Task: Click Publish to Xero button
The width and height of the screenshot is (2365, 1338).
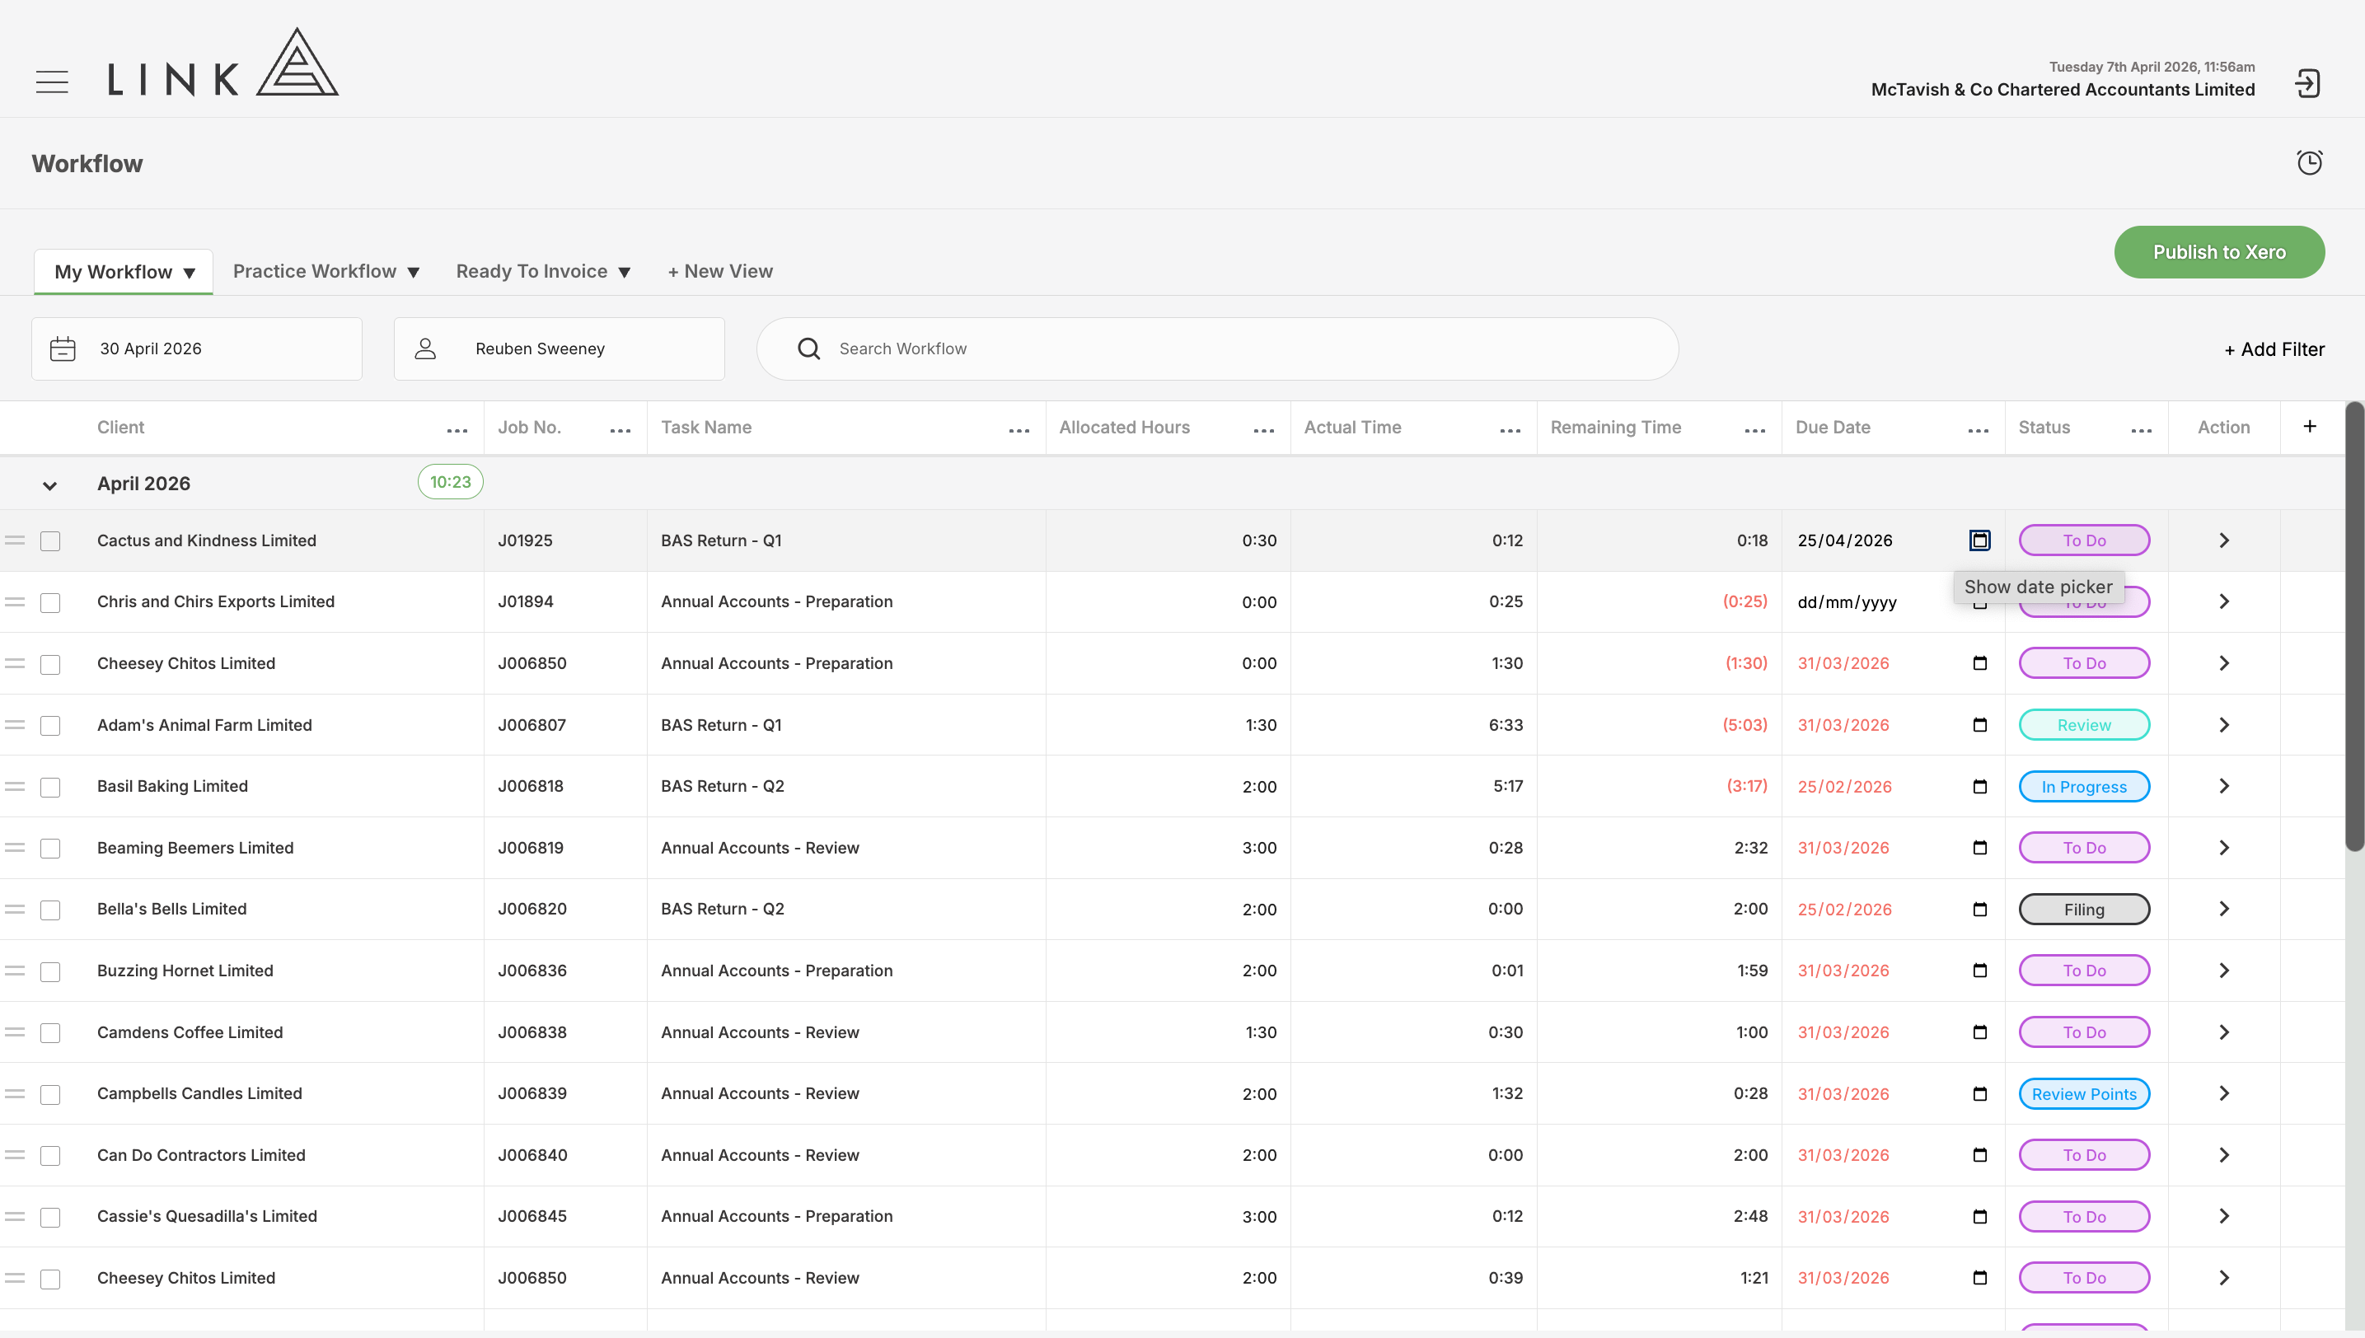Action: (x=2219, y=252)
